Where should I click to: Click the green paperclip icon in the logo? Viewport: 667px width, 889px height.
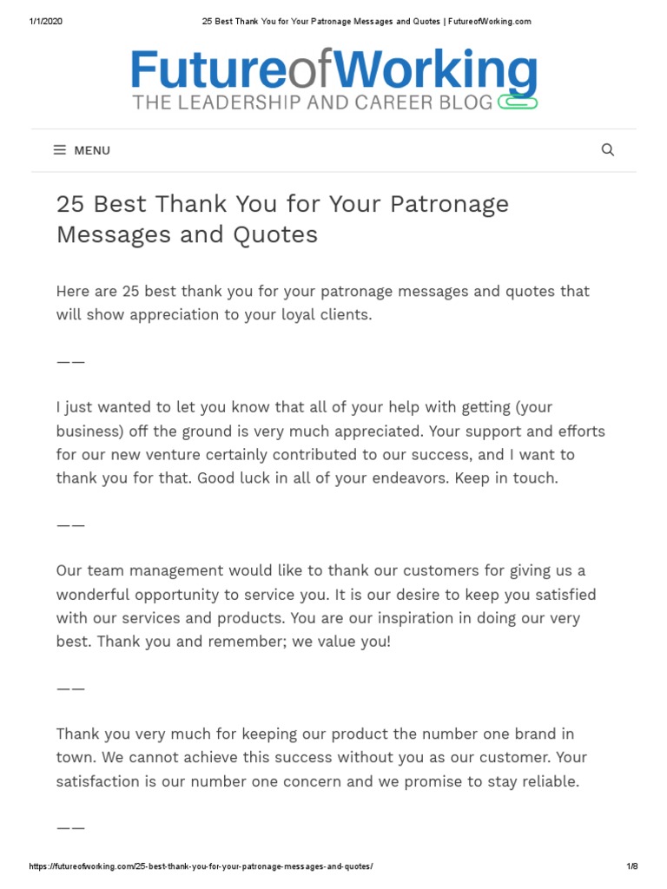coord(517,102)
